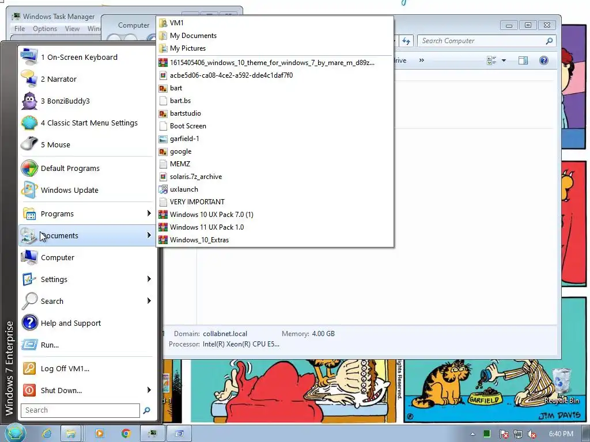Screen dimensions: 590x442
Task: Expand Shut Down options arrow
Action: (x=149, y=390)
